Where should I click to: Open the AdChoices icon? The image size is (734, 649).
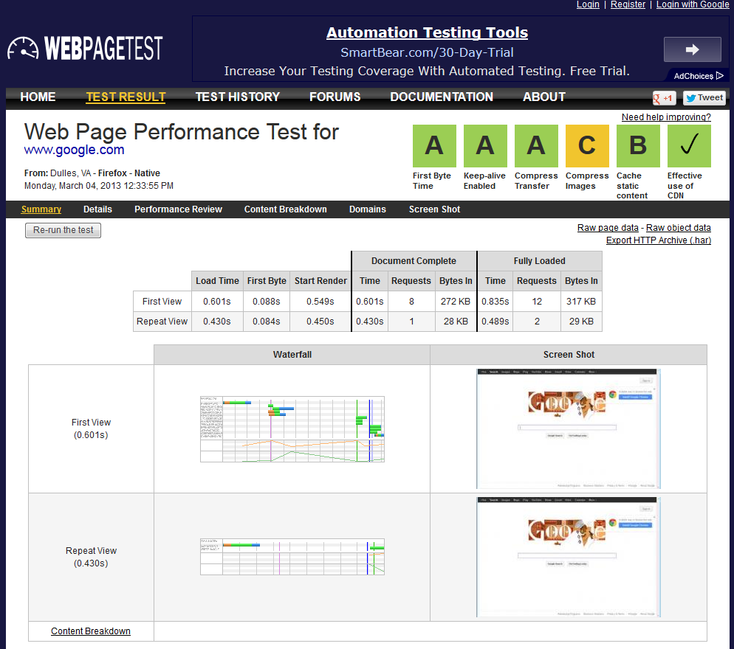click(x=720, y=76)
